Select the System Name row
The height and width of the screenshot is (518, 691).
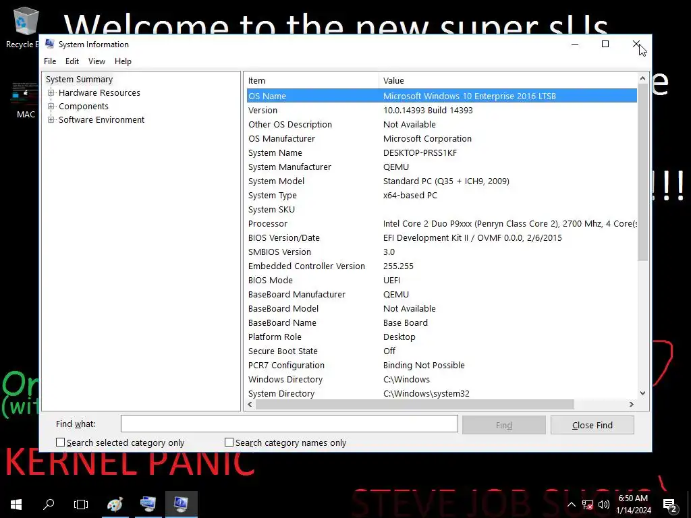(441, 153)
